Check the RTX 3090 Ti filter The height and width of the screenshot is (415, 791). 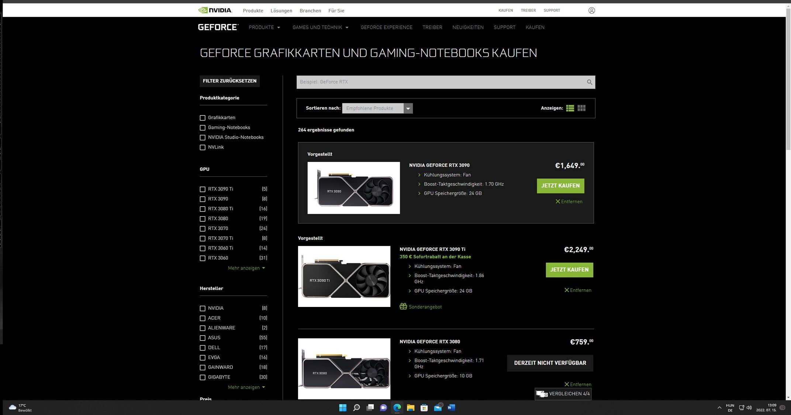[x=203, y=189]
